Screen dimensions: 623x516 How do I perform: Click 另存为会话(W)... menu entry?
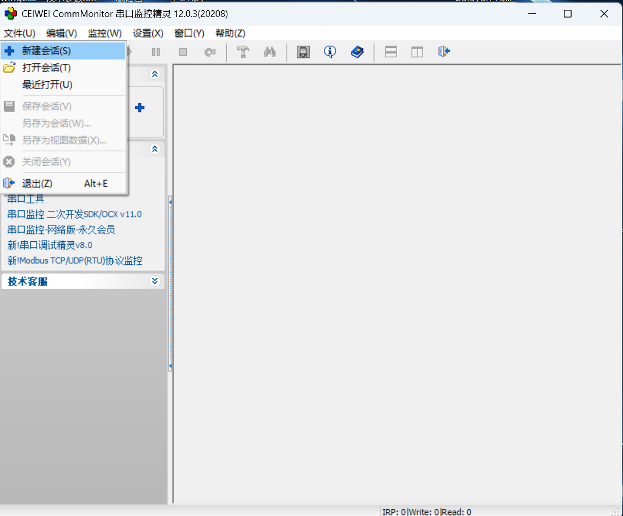point(64,123)
